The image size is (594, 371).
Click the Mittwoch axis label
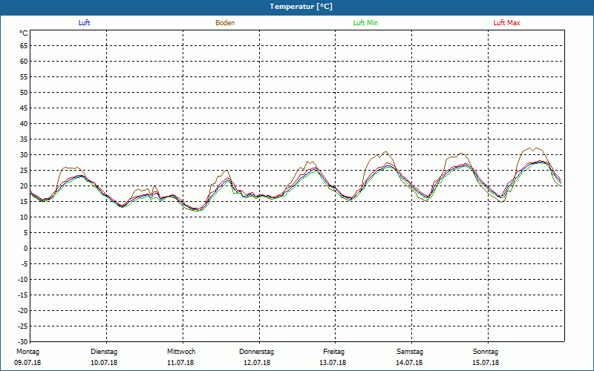(x=181, y=352)
